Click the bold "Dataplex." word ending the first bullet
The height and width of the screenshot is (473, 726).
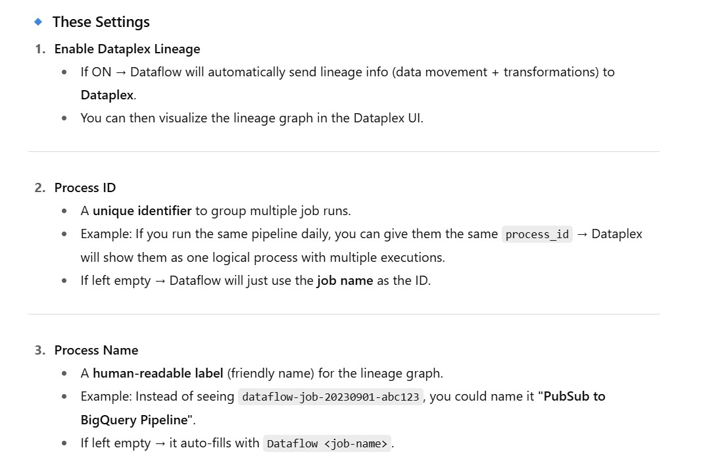pyautogui.click(x=108, y=95)
